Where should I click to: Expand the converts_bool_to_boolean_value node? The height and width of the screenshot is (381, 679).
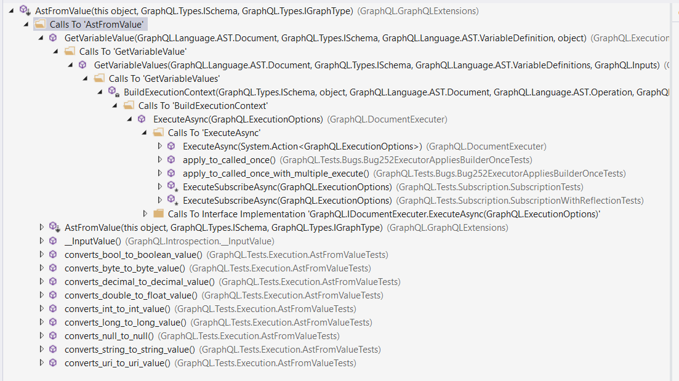42,254
